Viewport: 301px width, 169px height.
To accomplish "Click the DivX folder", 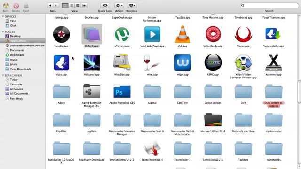I will pos(243,92).
